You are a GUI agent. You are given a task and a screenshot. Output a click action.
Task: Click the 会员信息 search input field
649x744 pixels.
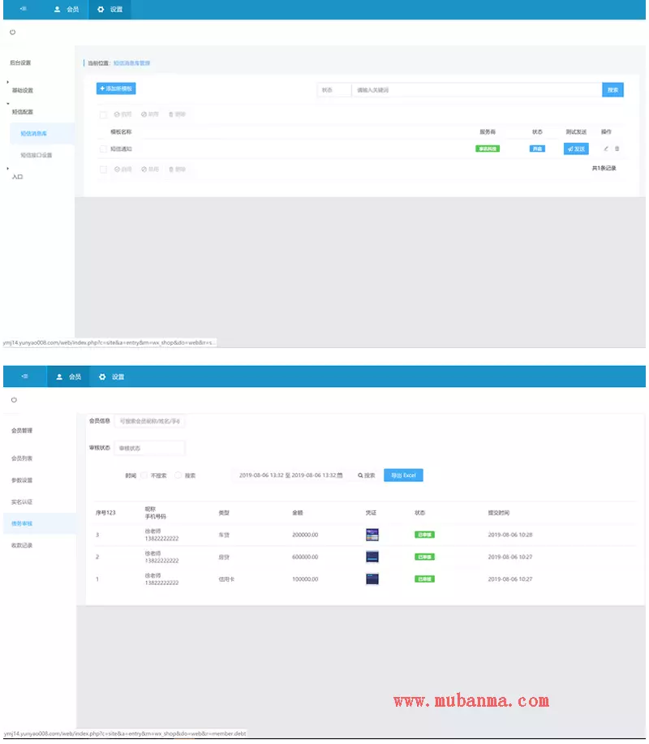tap(150, 421)
